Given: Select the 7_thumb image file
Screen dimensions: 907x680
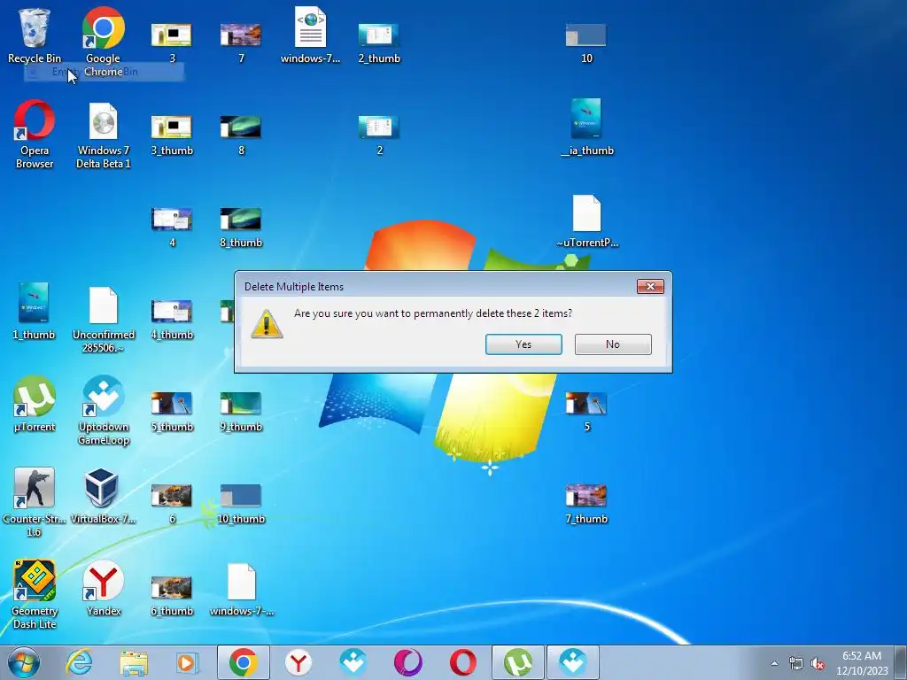Looking at the screenshot, I should [x=586, y=504].
